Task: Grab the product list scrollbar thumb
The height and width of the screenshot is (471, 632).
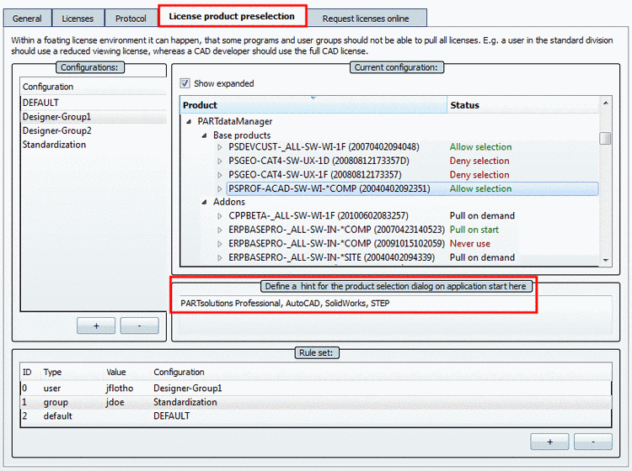Action: (605, 138)
